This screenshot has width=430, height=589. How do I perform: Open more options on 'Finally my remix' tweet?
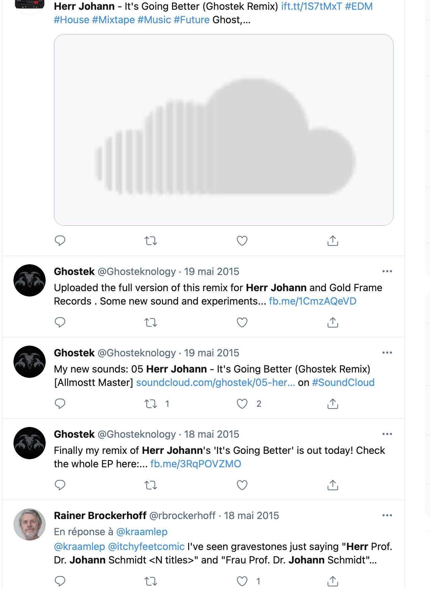tap(387, 434)
